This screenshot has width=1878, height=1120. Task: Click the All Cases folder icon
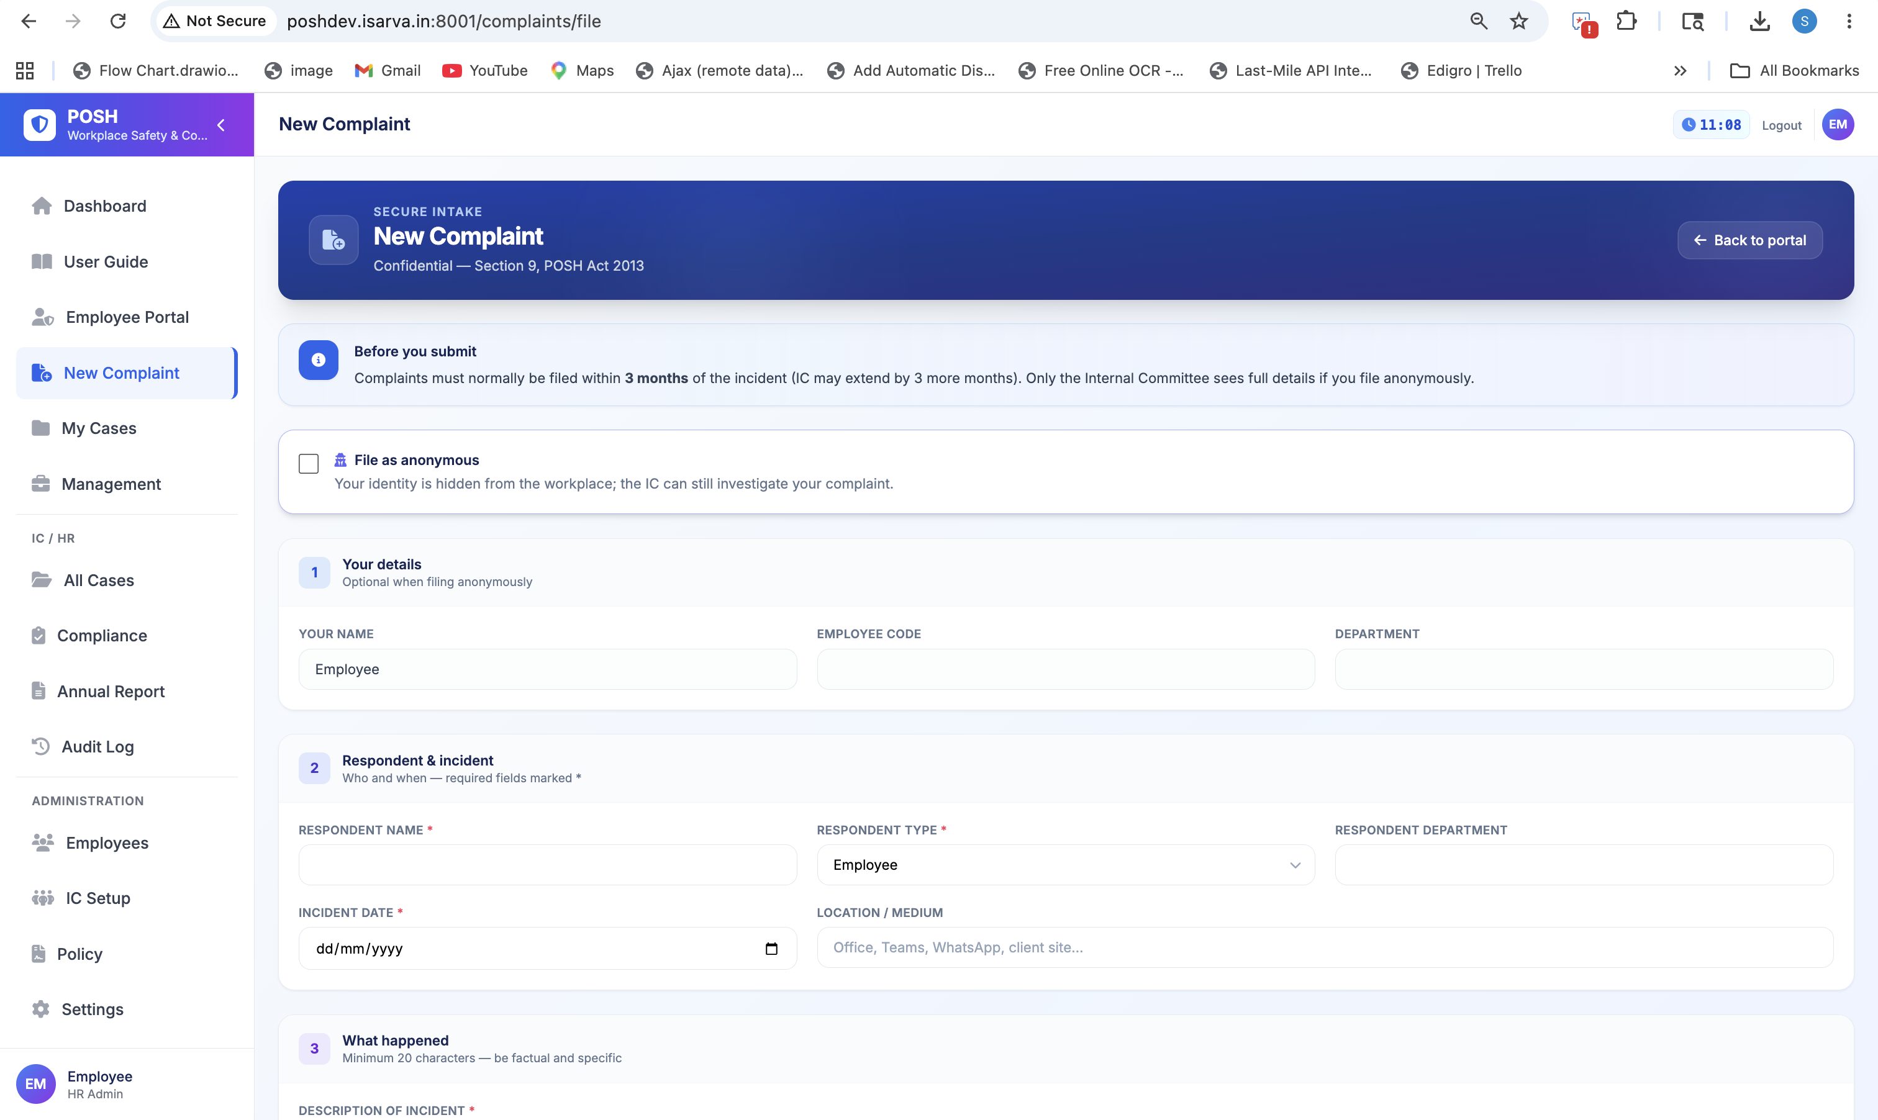(x=42, y=580)
